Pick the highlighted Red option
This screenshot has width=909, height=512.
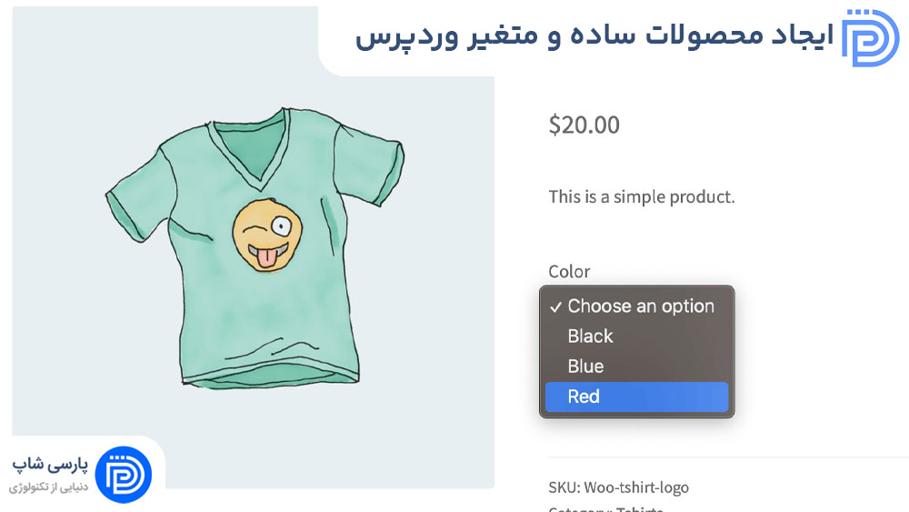pyautogui.click(x=636, y=397)
